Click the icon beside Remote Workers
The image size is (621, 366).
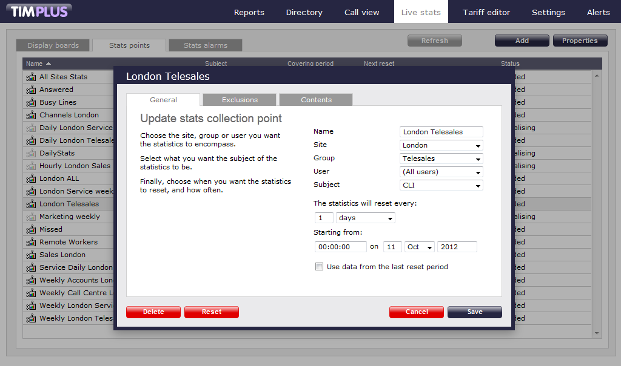(x=31, y=242)
